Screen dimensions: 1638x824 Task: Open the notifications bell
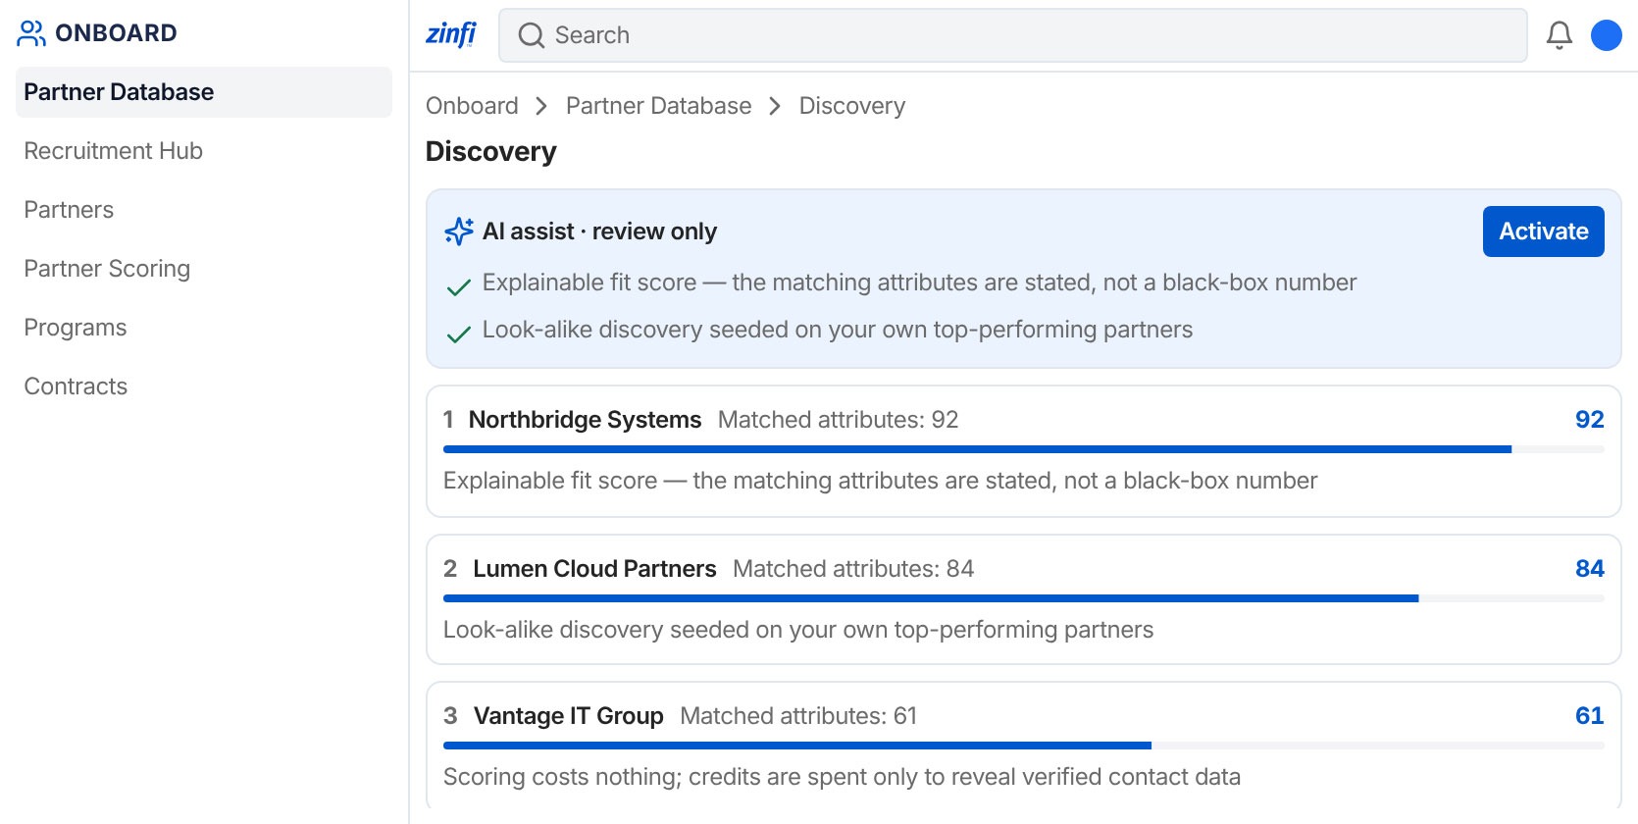tap(1560, 35)
